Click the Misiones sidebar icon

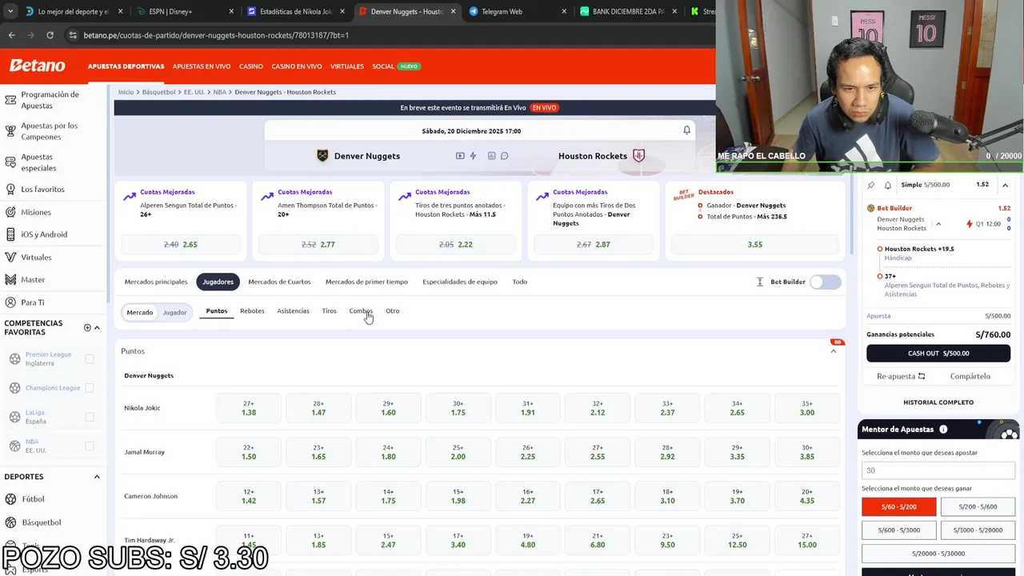(10, 212)
